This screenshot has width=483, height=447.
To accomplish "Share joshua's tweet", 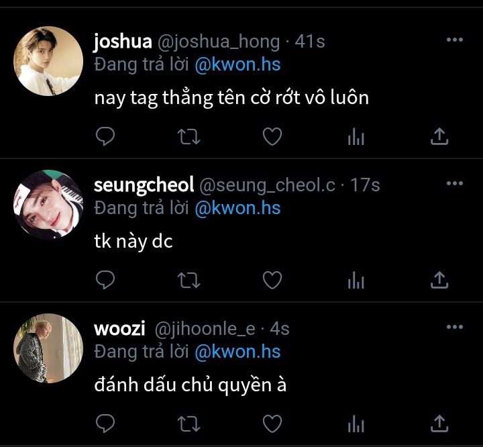I will tap(439, 136).
